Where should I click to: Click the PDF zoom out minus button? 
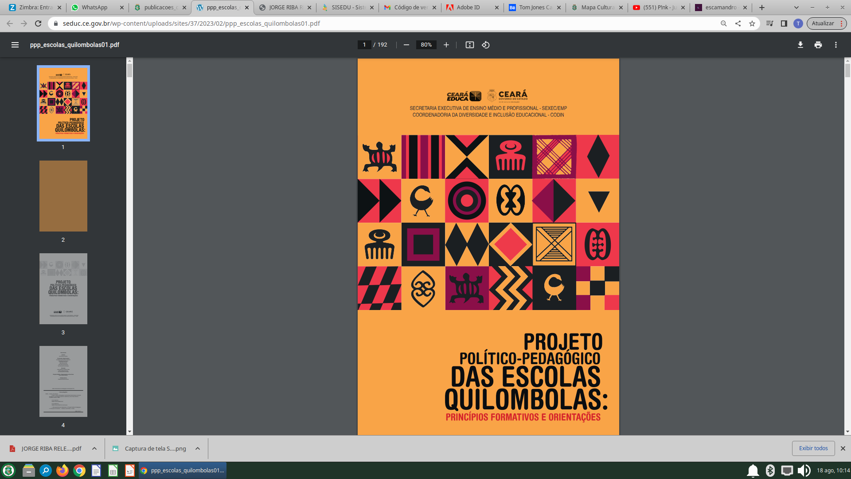coord(406,45)
